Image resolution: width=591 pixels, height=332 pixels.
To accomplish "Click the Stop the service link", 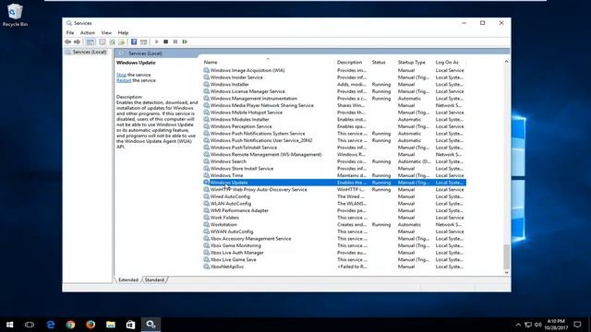I will (x=121, y=75).
